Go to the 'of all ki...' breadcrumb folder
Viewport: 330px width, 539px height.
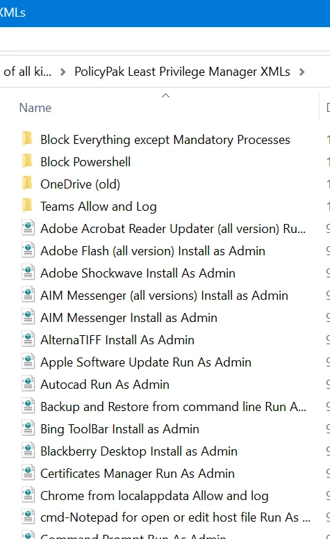click(27, 72)
